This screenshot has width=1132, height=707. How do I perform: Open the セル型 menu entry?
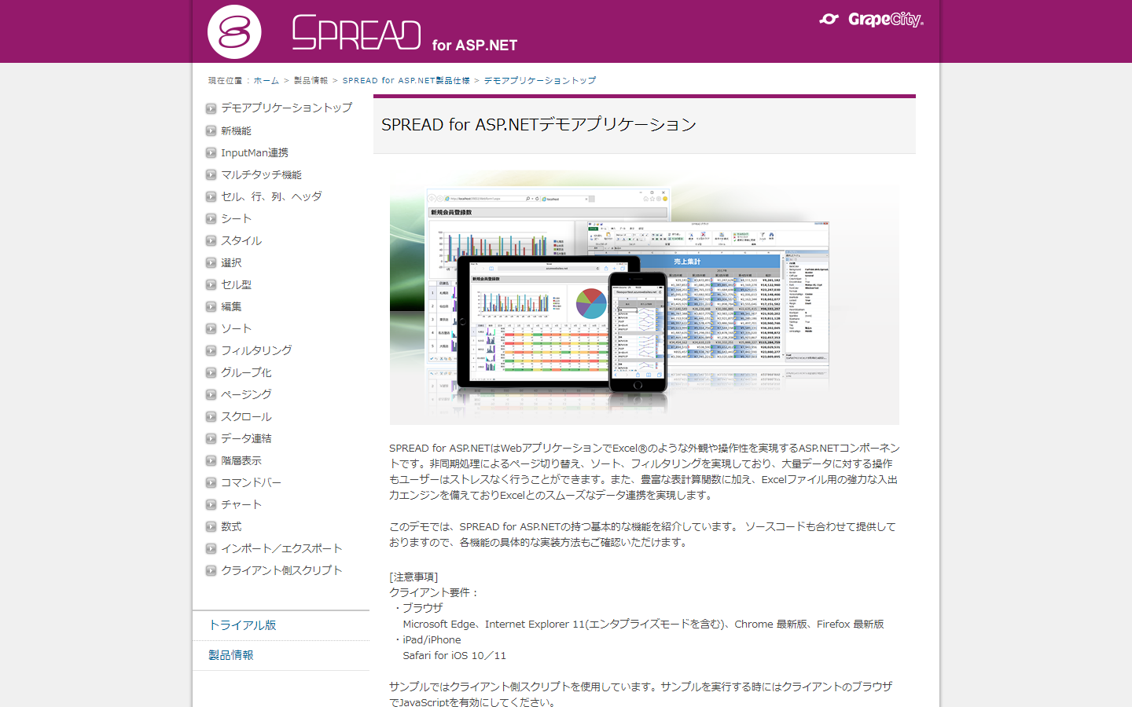pos(236,284)
